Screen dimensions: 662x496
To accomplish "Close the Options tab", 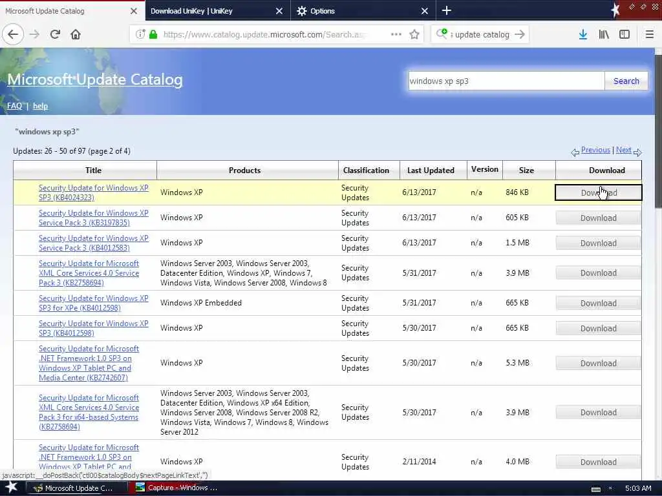I will pyautogui.click(x=425, y=11).
